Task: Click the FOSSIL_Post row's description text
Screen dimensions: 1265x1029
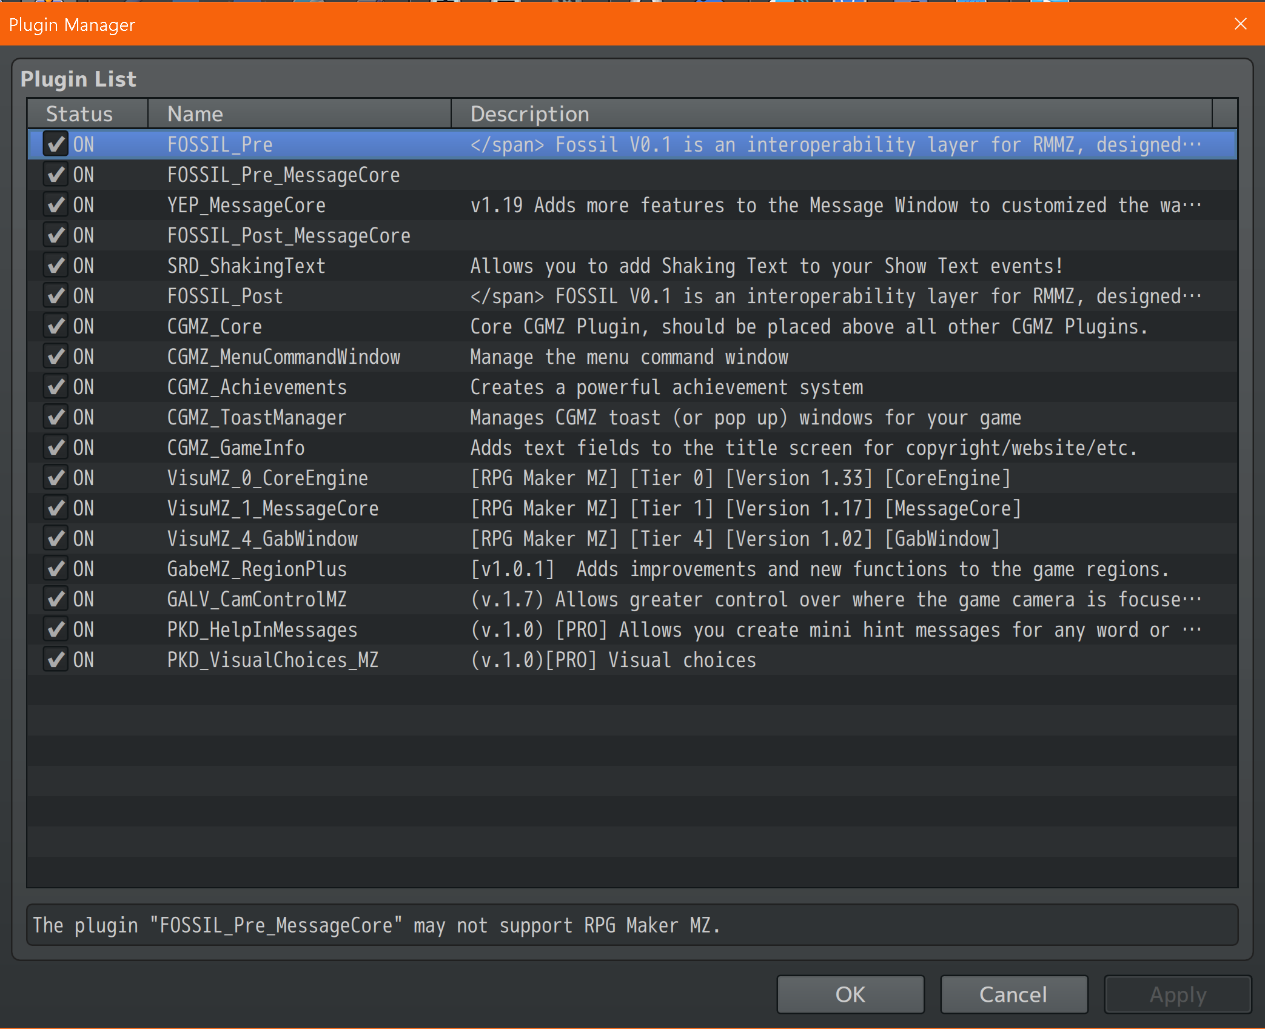Action: point(836,297)
